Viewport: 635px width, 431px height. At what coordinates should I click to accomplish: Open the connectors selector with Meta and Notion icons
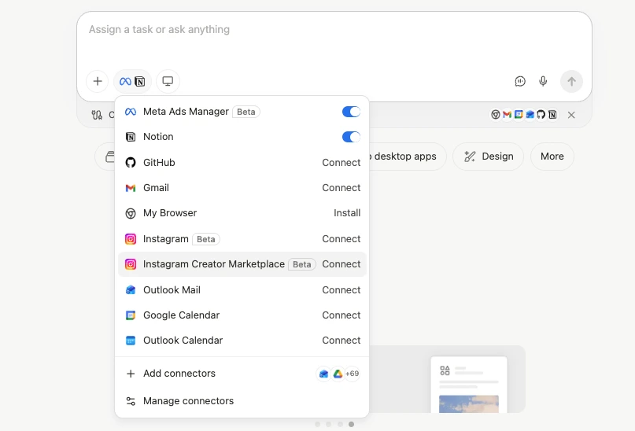(x=132, y=81)
